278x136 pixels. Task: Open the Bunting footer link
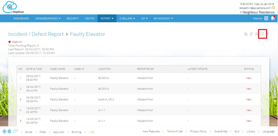point(76,132)
